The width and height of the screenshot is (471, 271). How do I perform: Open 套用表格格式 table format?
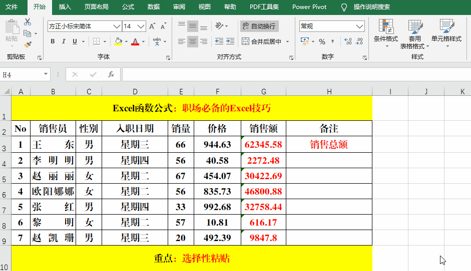click(414, 33)
